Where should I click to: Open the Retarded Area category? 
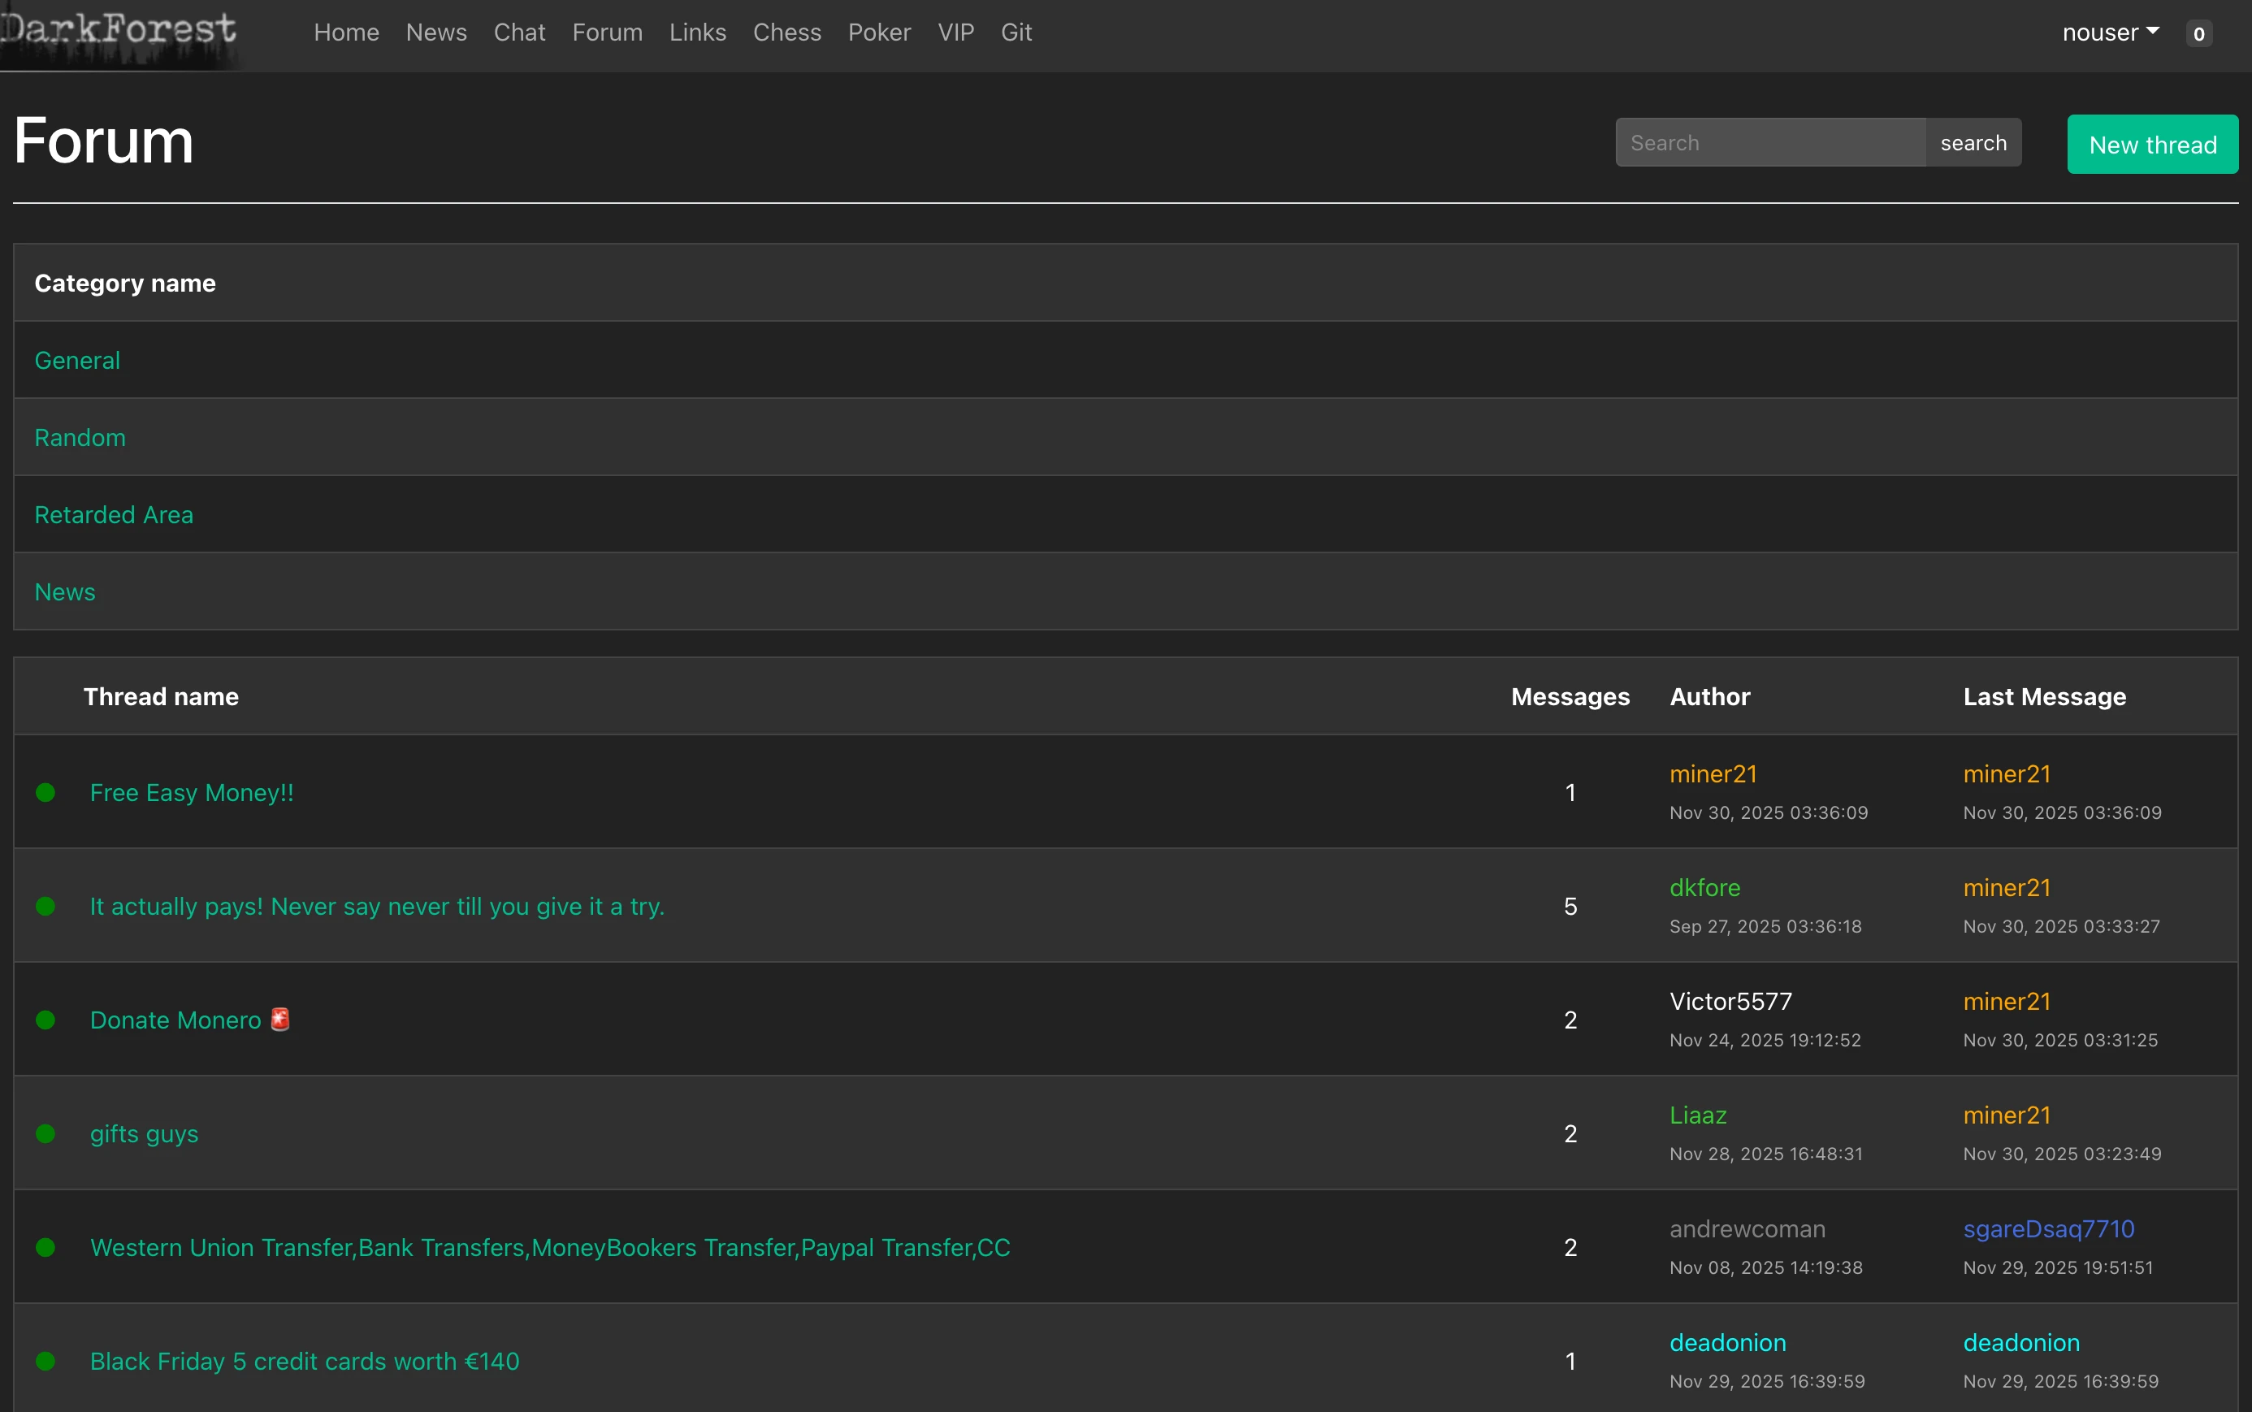coord(114,513)
